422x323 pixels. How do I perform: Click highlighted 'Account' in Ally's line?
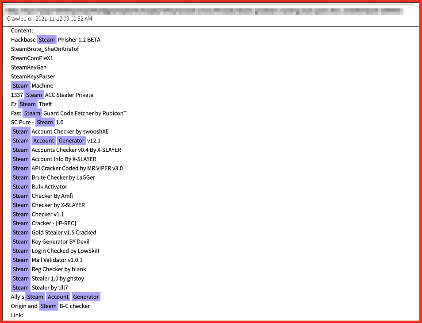pos(58,296)
